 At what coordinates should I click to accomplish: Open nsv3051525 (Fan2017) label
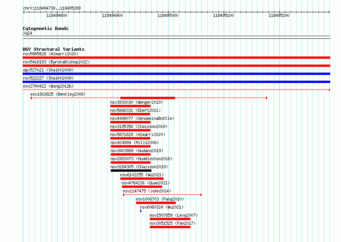[x=172, y=223]
